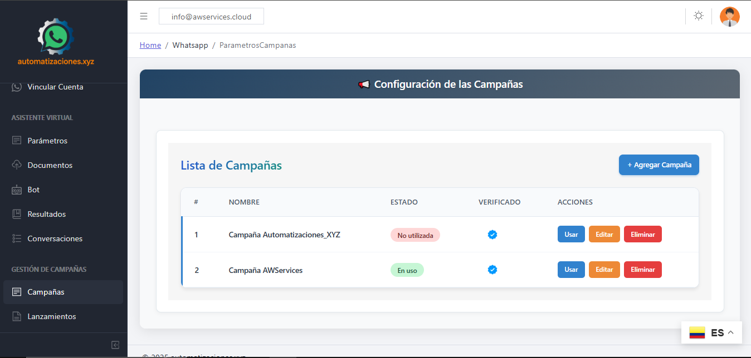Click the + Agregar Campaña button
751x358 pixels.
(659, 165)
